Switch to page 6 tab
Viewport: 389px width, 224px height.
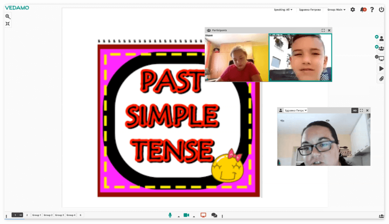pos(80,215)
